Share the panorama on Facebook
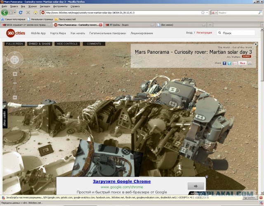The image size is (264, 206). 224,63
